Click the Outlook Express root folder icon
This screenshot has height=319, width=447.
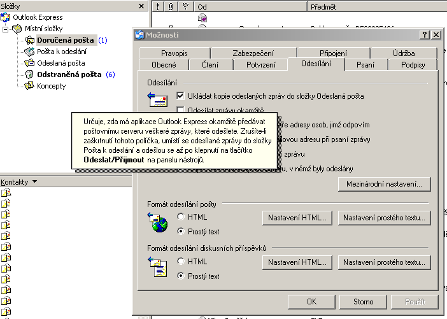click(5, 17)
